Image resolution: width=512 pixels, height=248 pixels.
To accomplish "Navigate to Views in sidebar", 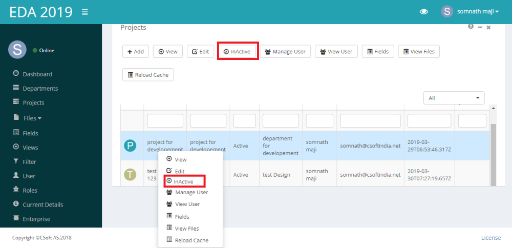I will click(26, 148).
